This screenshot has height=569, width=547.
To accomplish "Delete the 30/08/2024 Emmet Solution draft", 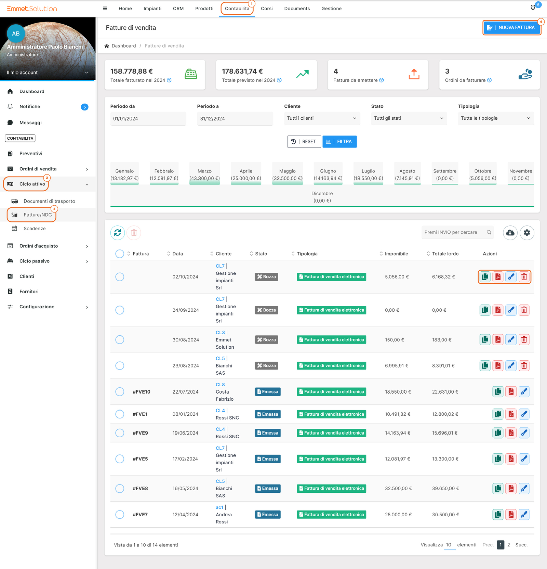I will click(x=524, y=340).
